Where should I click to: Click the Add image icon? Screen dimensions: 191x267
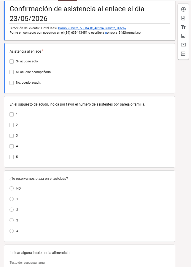[183, 36]
